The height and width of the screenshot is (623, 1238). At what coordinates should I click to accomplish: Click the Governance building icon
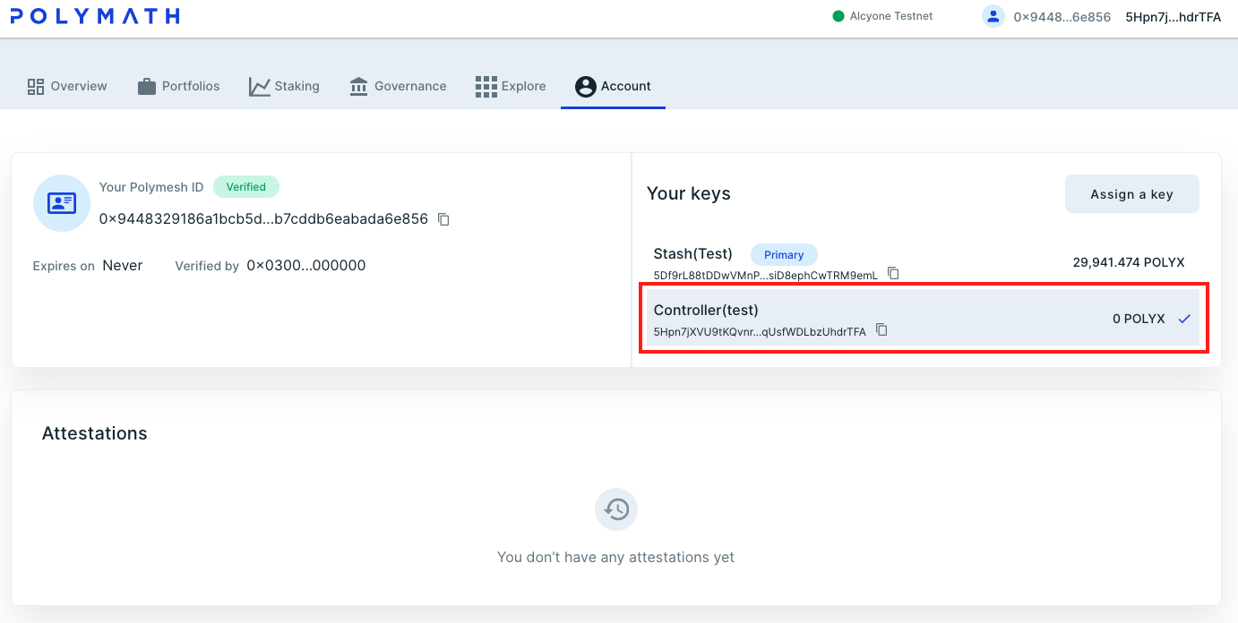[359, 86]
